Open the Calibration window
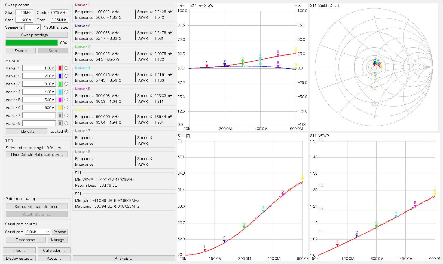 (54, 250)
